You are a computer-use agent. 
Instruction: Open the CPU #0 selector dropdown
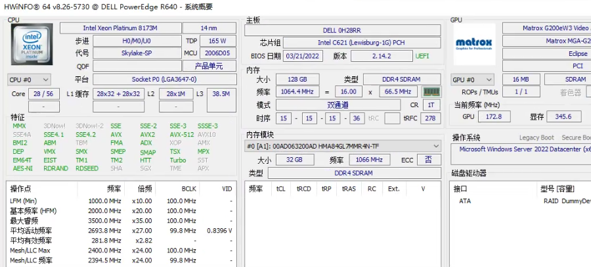click(29, 80)
